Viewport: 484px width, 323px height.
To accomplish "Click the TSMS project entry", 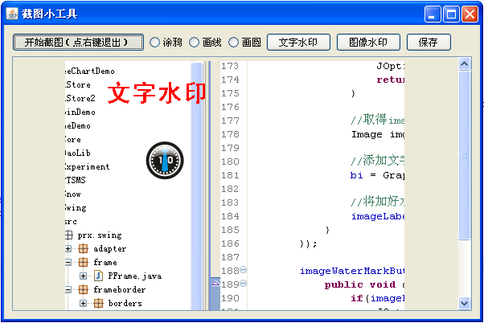I will pos(76,180).
